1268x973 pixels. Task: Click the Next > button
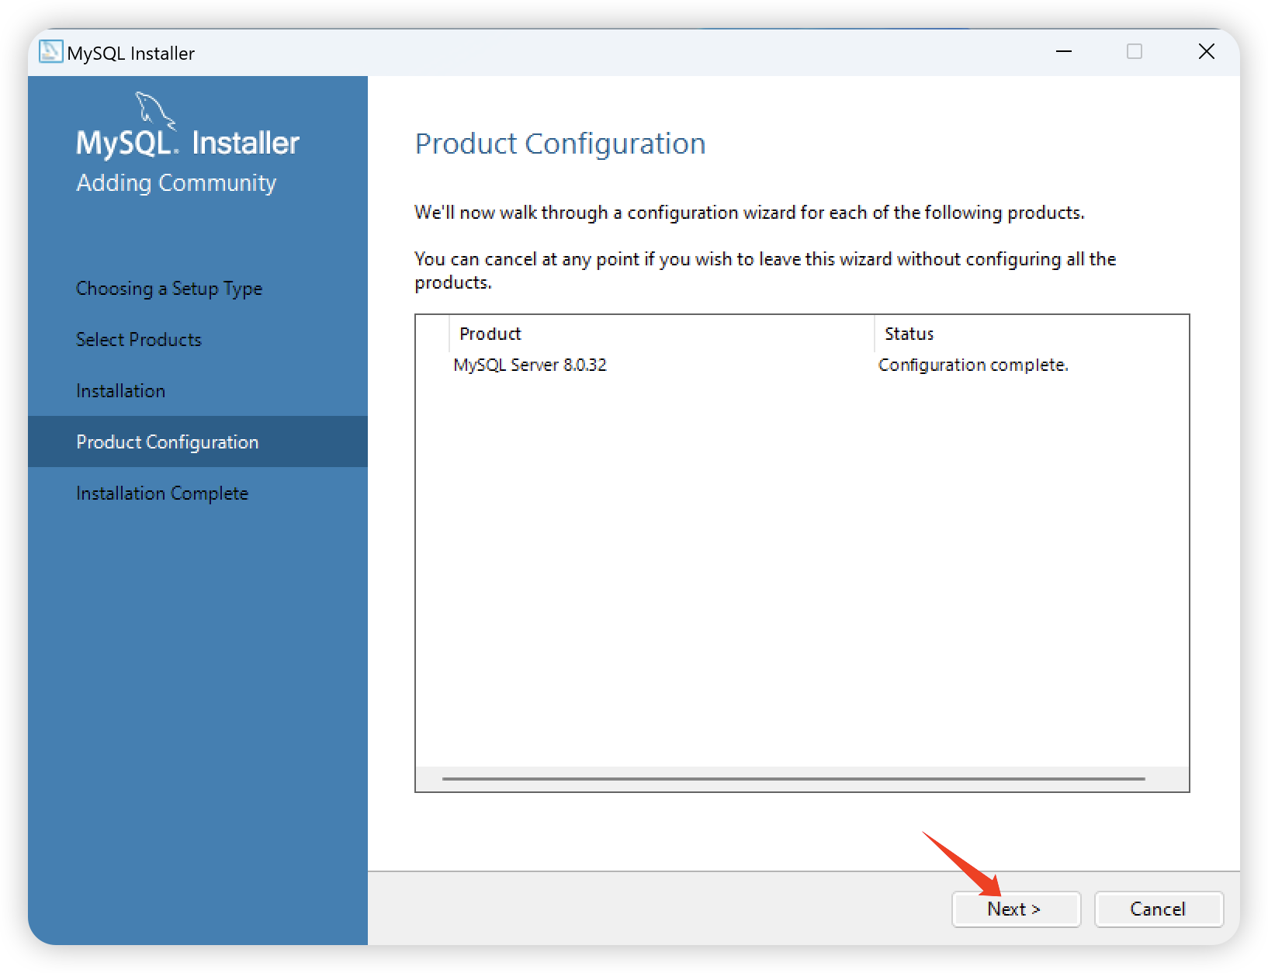pyautogui.click(x=1016, y=909)
